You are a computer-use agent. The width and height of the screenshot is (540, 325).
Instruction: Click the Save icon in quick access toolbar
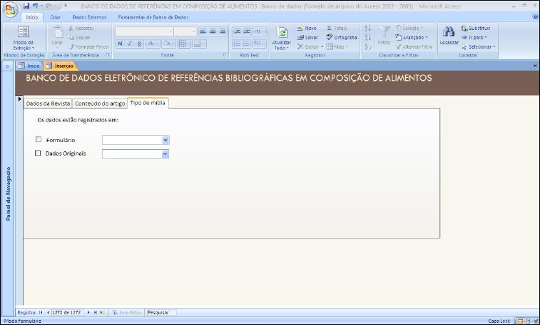coord(26,6)
